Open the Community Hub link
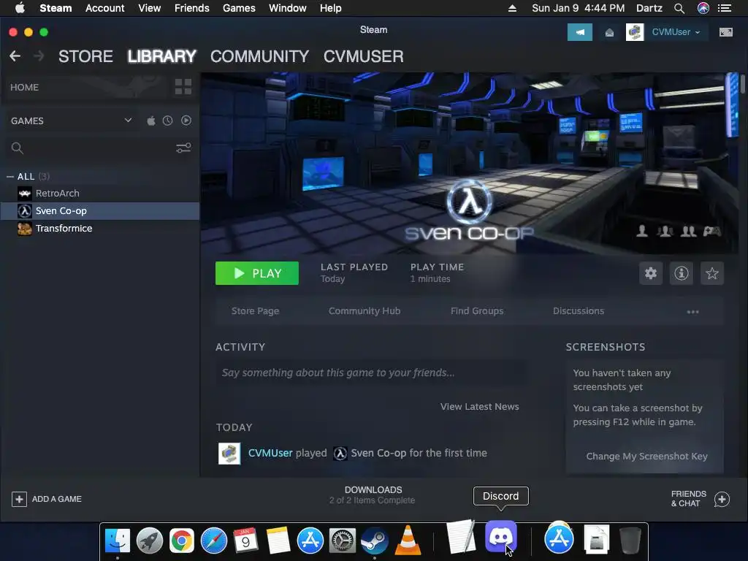The height and width of the screenshot is (561, 748). 365,311
